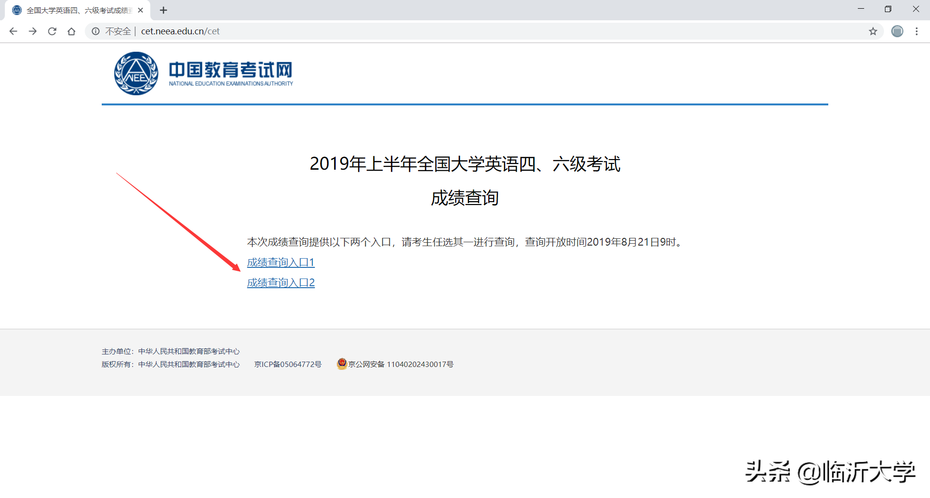Open the Chrome three-dot menu
This screenshot has width=930, height=498.
(x=916, y=31)
